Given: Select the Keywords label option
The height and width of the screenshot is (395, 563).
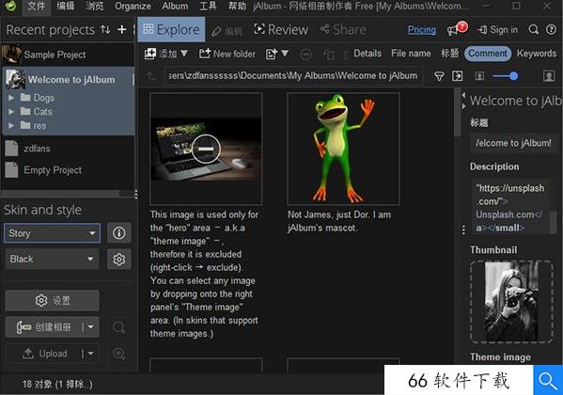Looking at the screenshot, I should pos(537,54).
